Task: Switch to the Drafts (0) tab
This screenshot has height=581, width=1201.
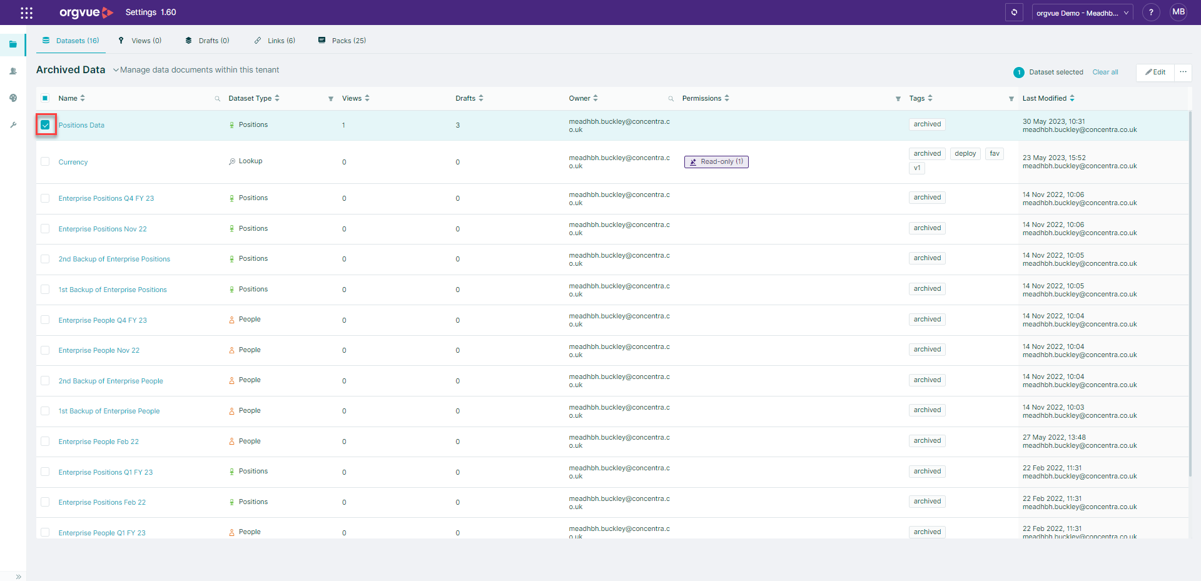Action: tap(207, 41)
